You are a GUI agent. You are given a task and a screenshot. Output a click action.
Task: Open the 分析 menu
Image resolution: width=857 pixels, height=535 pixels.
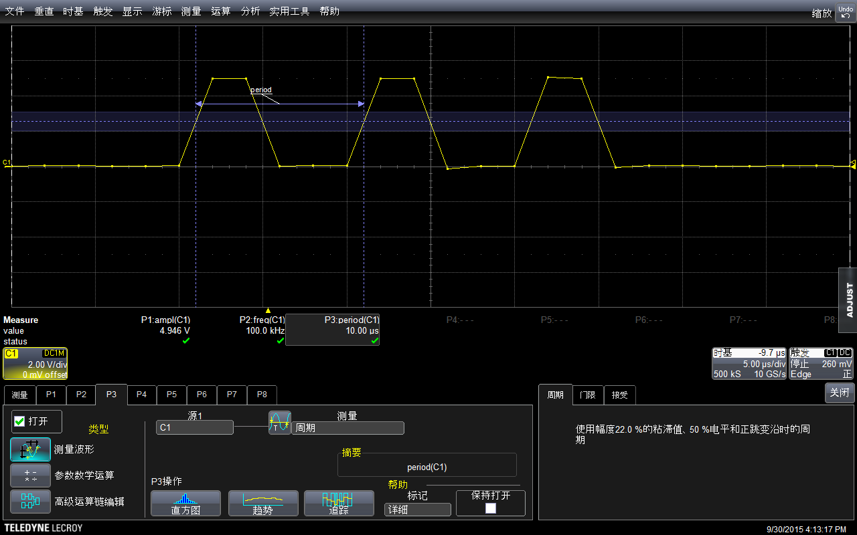(250, 11)
